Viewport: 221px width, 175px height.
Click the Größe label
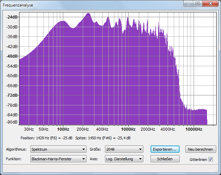pyautogui.click(x=95, y=149)
